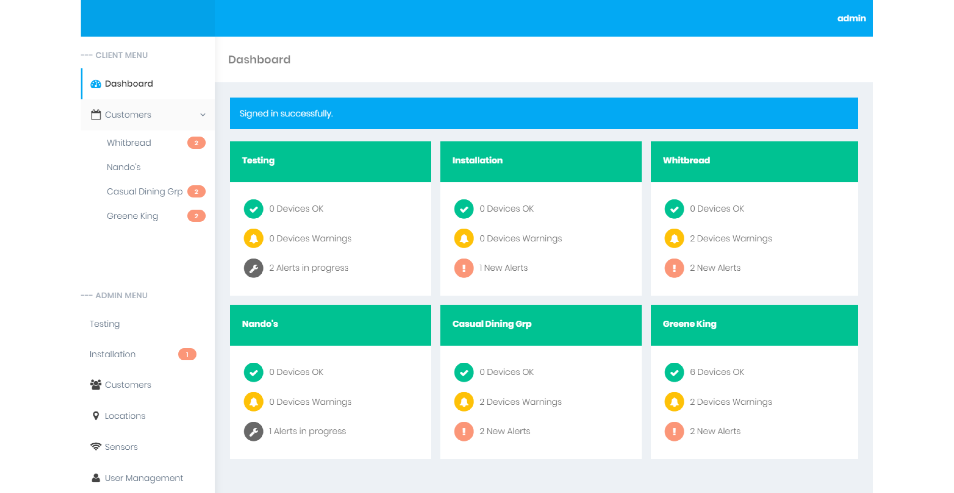Screen dimensions: 954x493
Task: Click the yellow bell icon in Greene King card
Action: coord(674,402)
